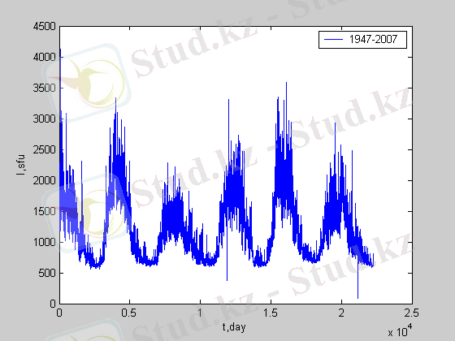Select the 4500 y-axis tick label

(x=44, y=26)
